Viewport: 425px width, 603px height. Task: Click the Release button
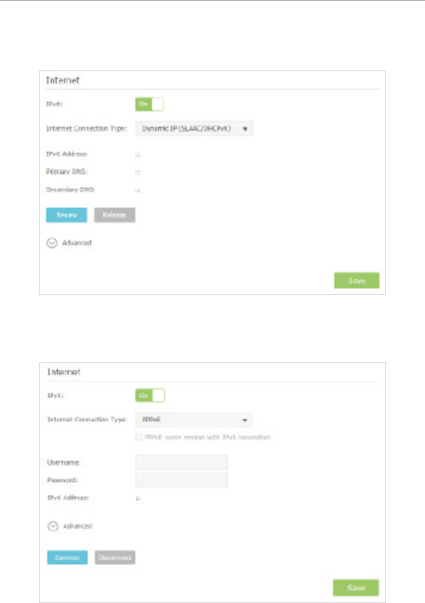pos(114,215)
